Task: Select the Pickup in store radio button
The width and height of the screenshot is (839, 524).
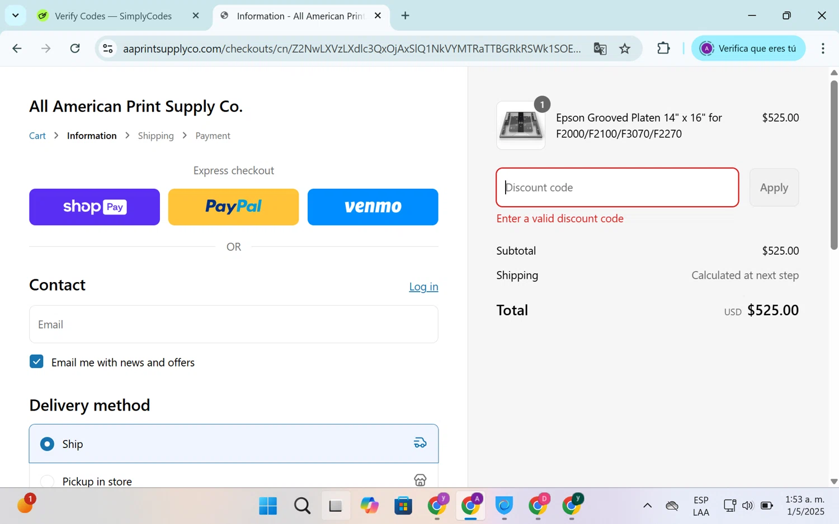Action: tap(47, 481)
